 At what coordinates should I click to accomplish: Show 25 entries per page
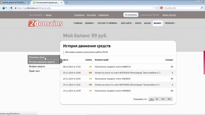(152, 99)
